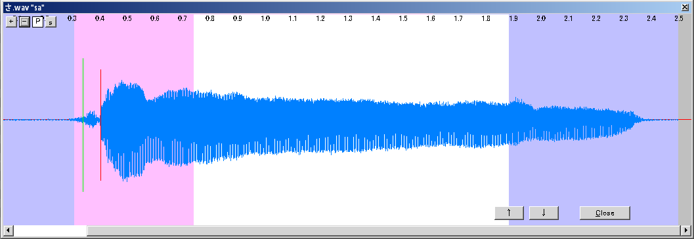
Task: Select the green overlap marker line
Action: (x=83, y=124)
